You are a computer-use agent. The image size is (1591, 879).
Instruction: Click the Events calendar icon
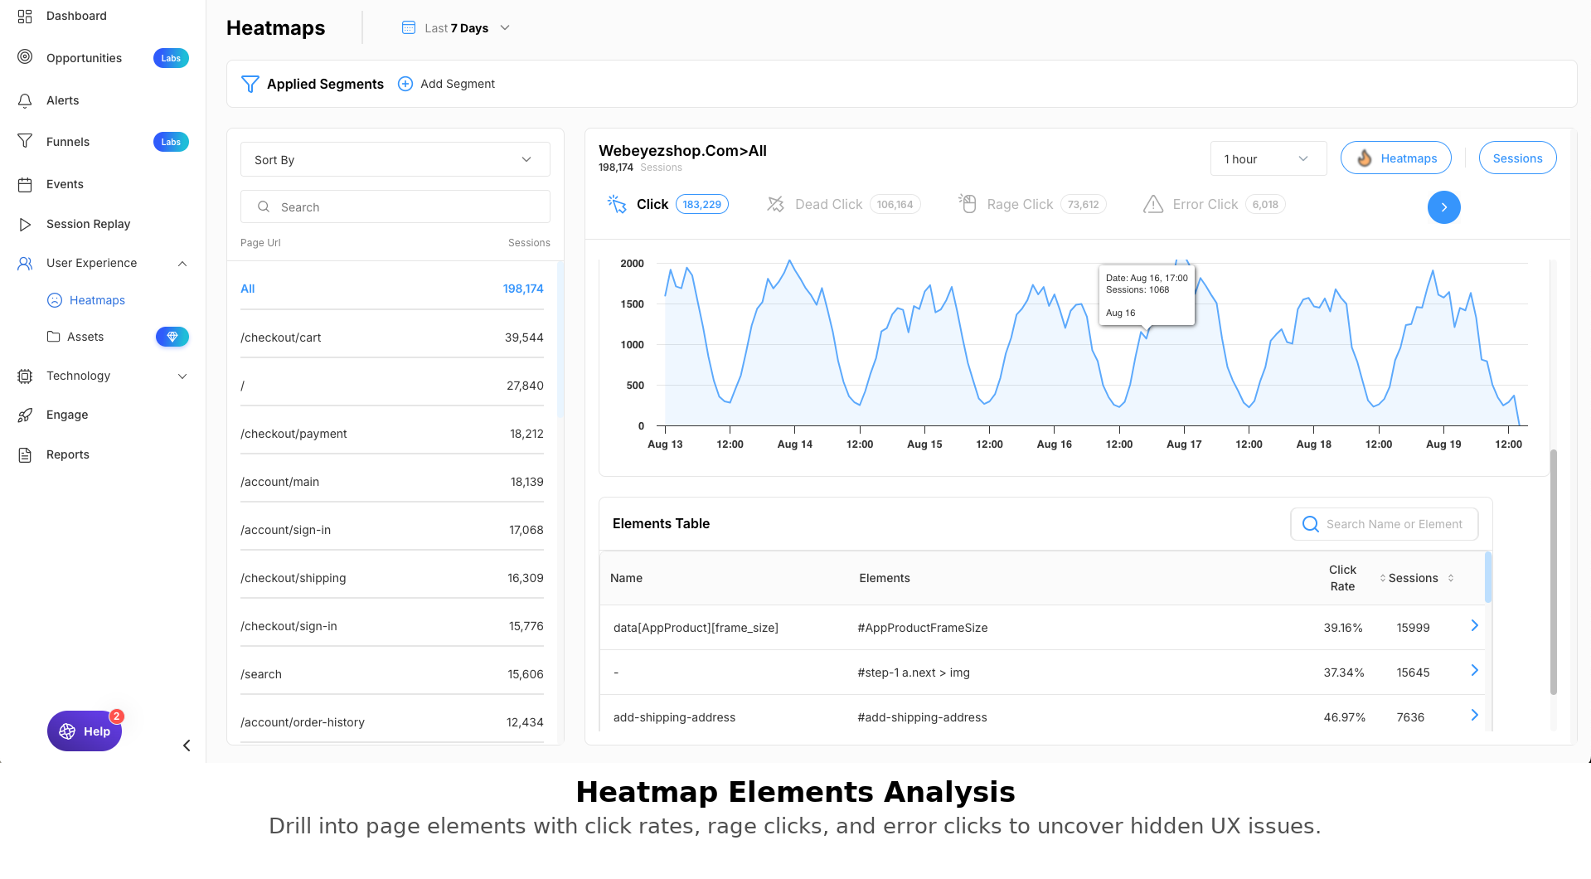25,184
